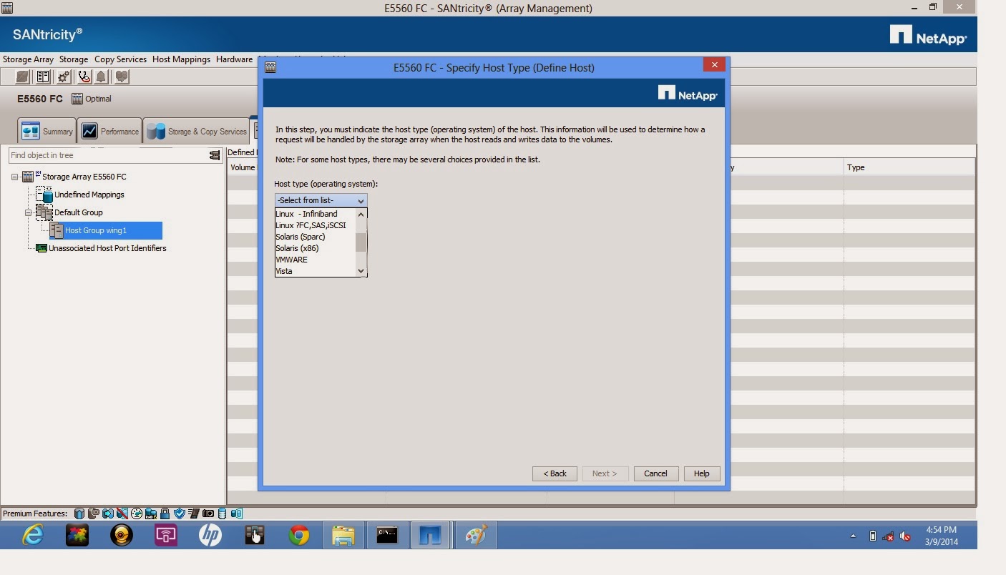Click the RAID 6 premium feature icon
Screen dimensions: 1006x575
tap(152, 513)
